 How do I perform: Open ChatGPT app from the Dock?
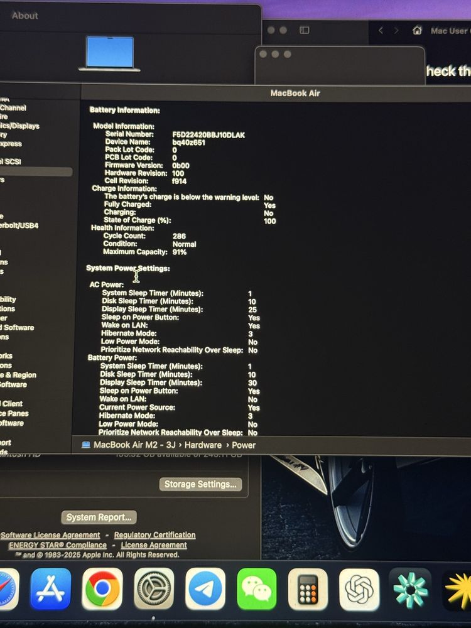coord(359,589)
